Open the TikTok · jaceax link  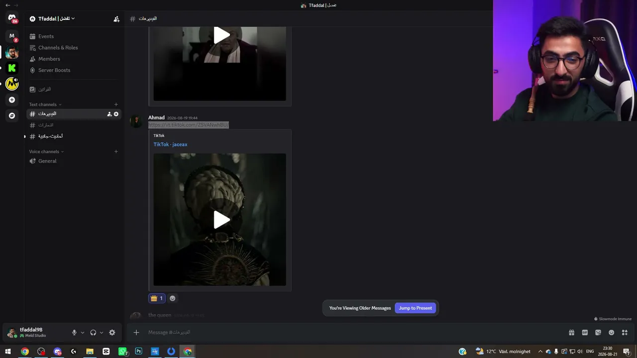[x=170, y=145]
